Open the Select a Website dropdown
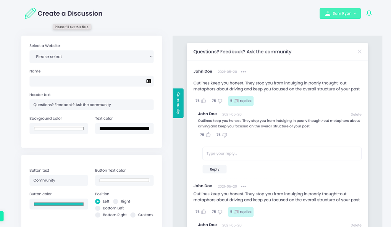 [92, 57]
